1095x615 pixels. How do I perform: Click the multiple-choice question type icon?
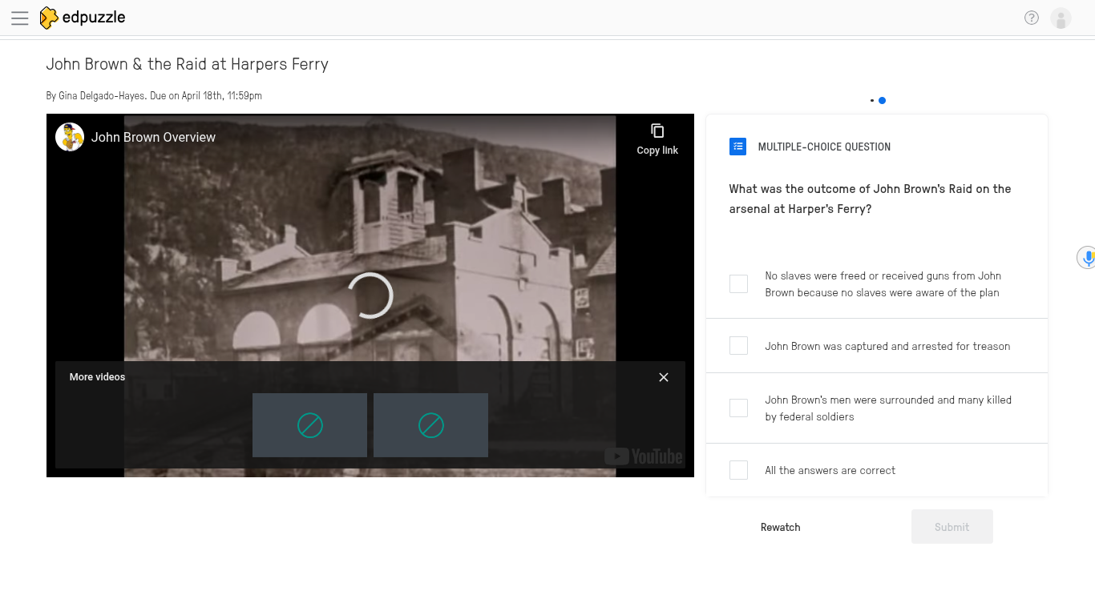(x=737, y=147)
